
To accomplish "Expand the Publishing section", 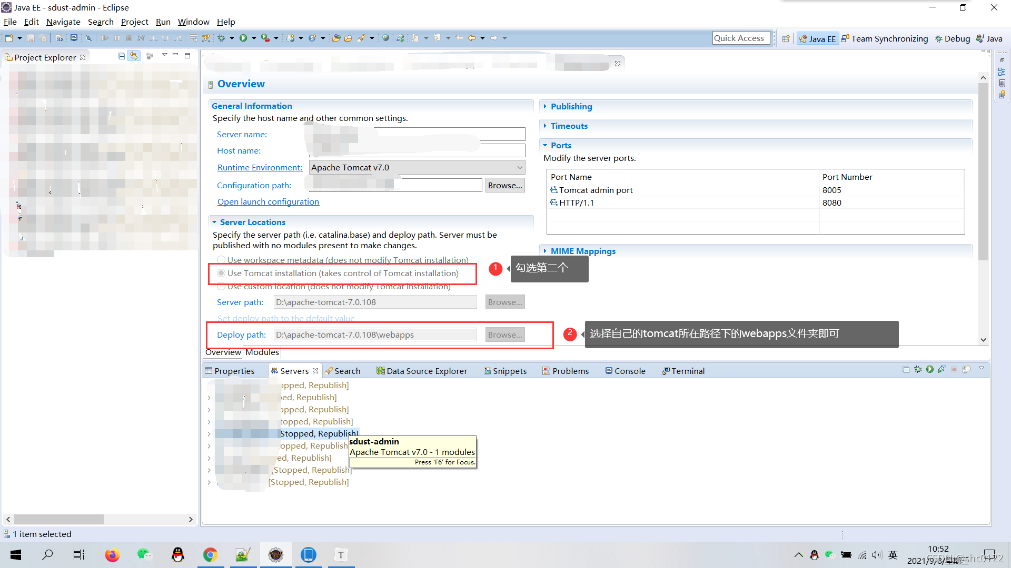I will pyautogui.click(x=571, y=106).
